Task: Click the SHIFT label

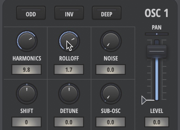Action: (x=27, y=111)
